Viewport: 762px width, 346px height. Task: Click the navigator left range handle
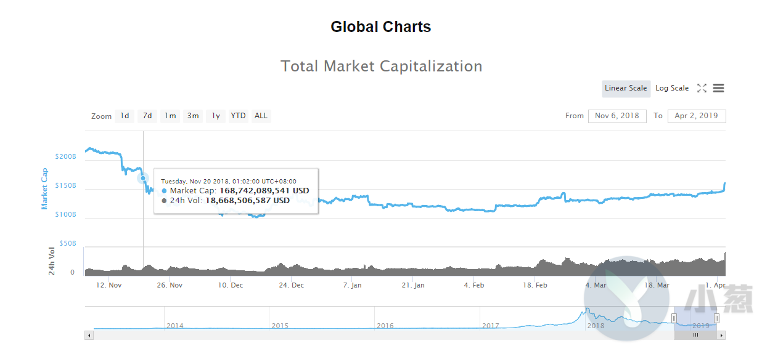(x=674, y=318)
